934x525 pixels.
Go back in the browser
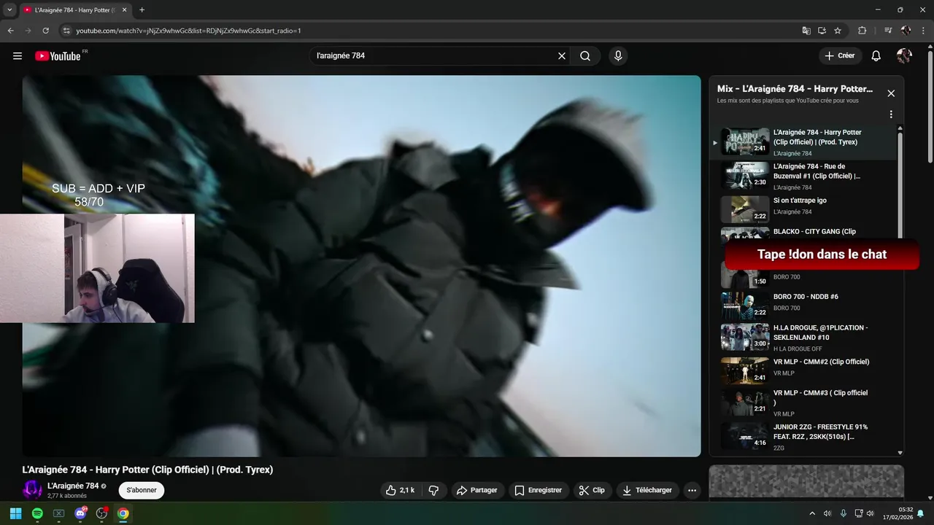(x=10, y=31)
